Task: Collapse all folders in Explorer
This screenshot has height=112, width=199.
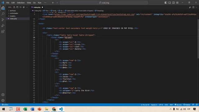Action: (24, 7)
